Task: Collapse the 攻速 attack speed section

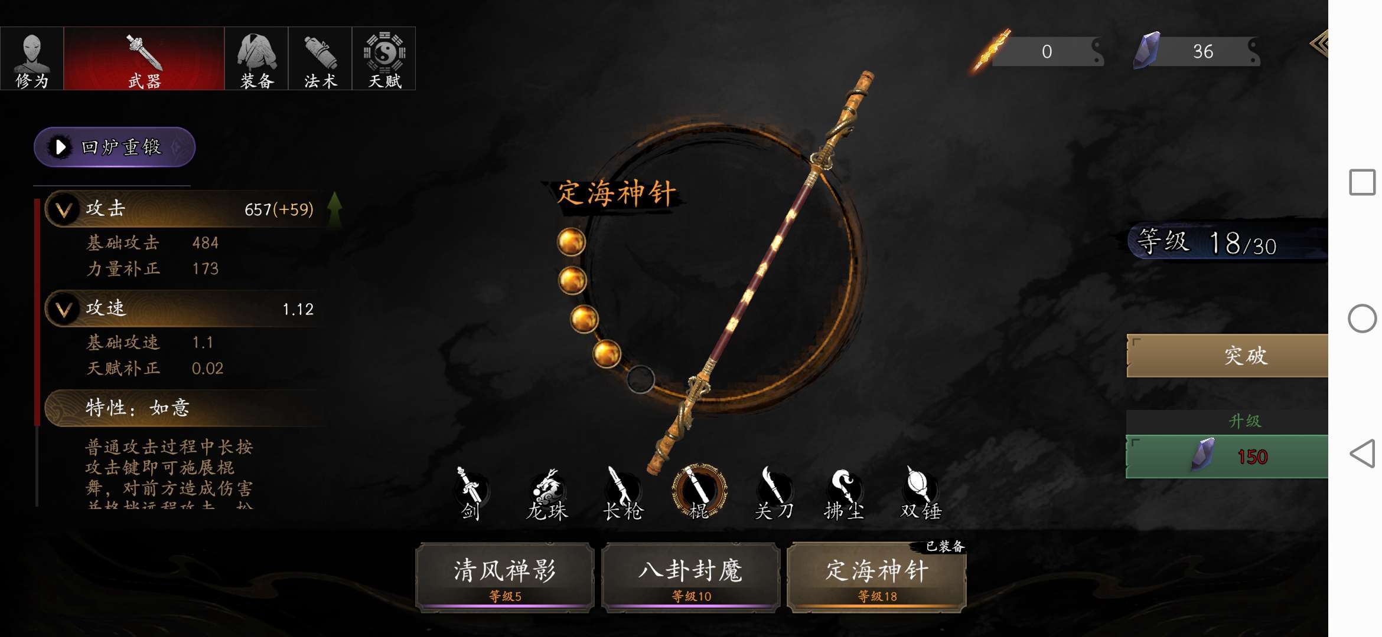Action: (x=64, y=309)
